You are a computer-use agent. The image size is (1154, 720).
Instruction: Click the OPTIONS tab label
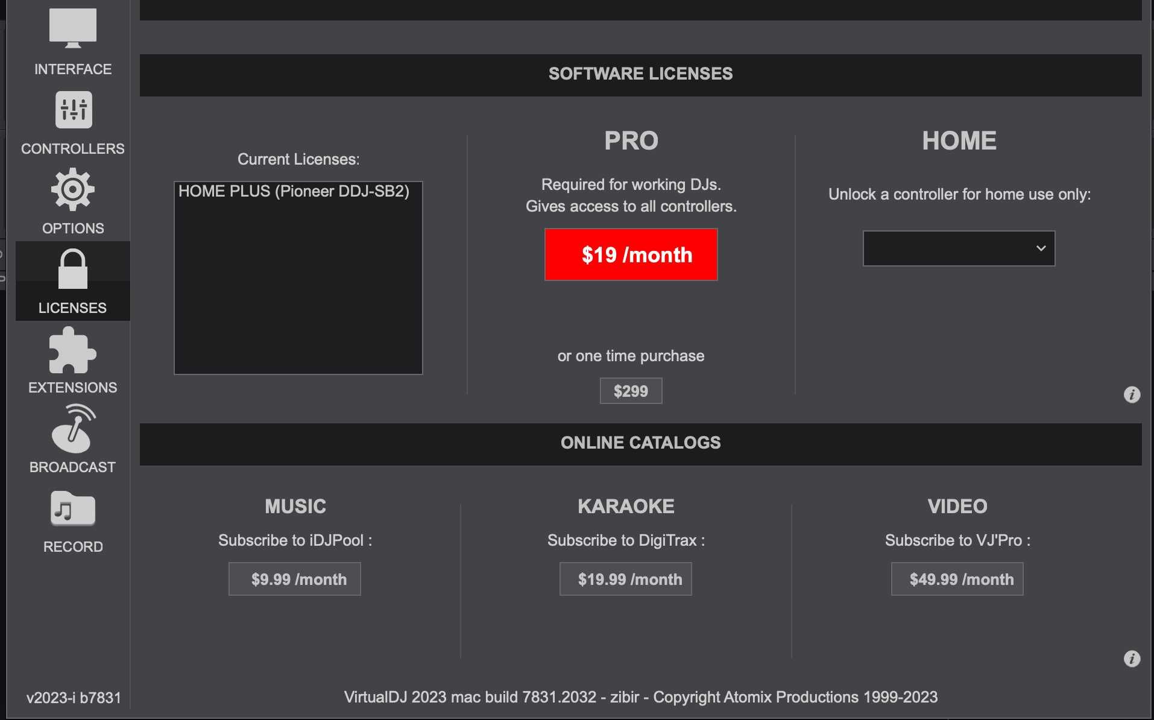tap(73, 229)
